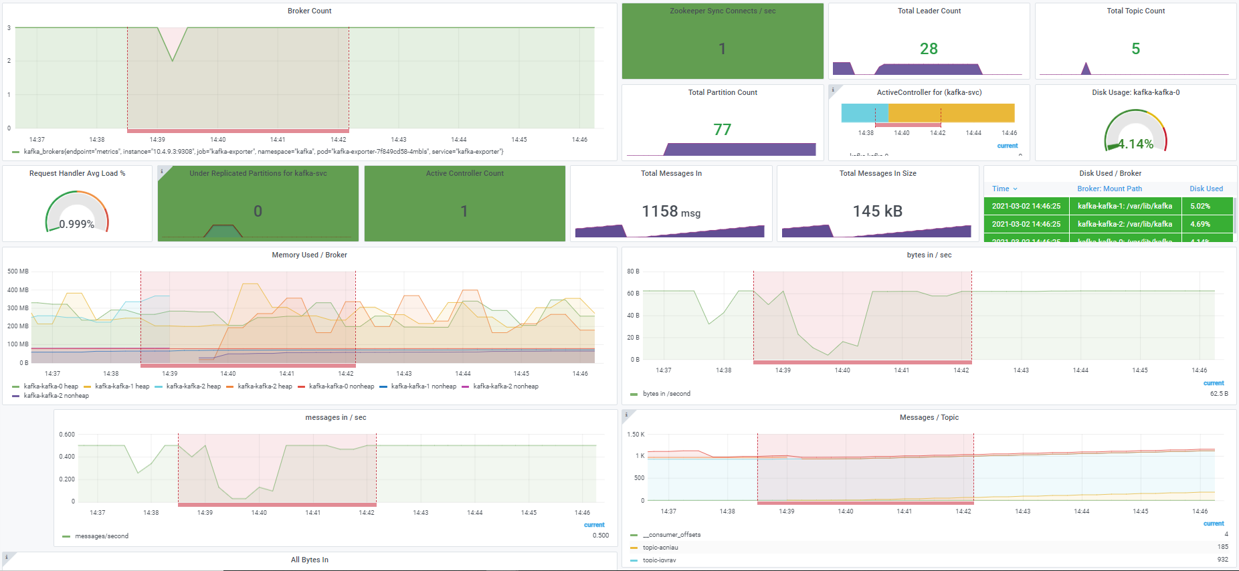Open Memory Used / Broker panel menu

309,255
